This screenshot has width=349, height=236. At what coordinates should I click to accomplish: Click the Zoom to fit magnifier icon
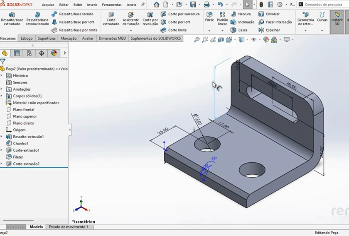coord(197,40)
